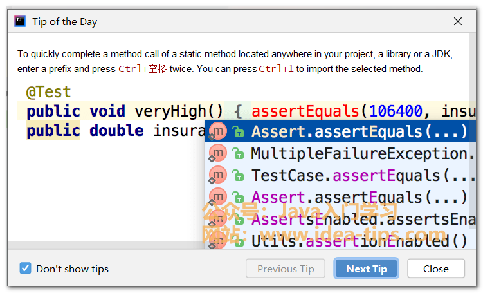Click method icon beside highlighted Assert.assertEquals
The height and width of the screenshot is (293, 483).
pos(218,132)
